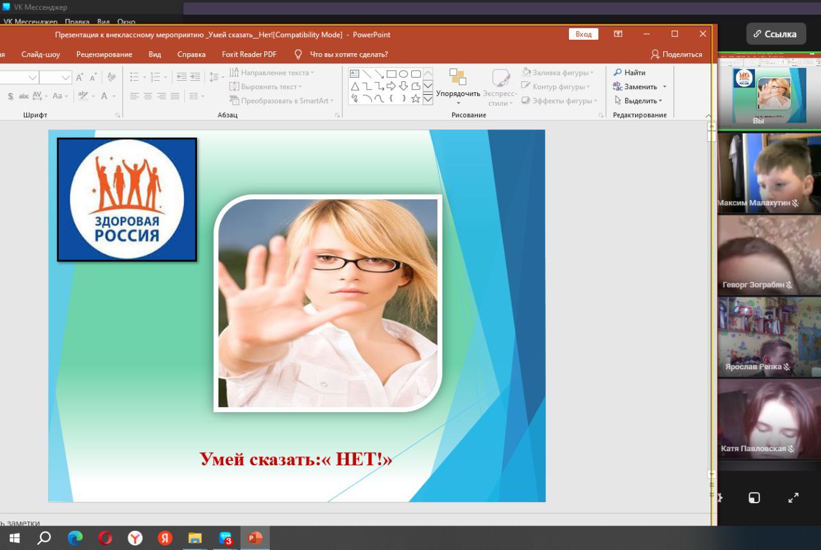Open the ribbon display options icon
821x550 pixels.
[x=618, y=34]
